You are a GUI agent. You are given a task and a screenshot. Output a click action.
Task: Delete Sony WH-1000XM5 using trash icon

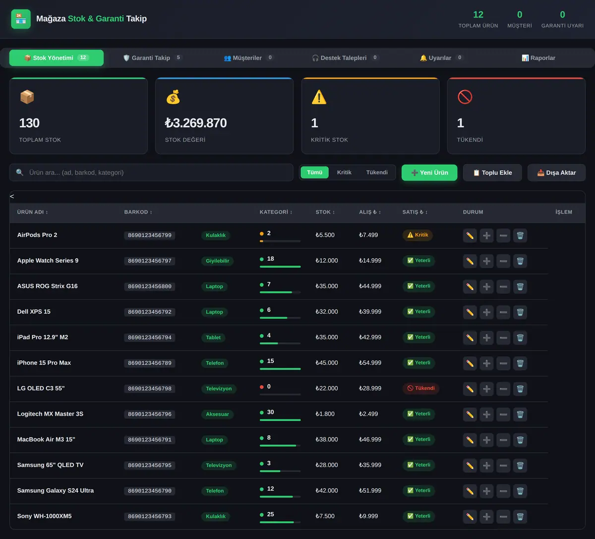[x=520, y=517]
